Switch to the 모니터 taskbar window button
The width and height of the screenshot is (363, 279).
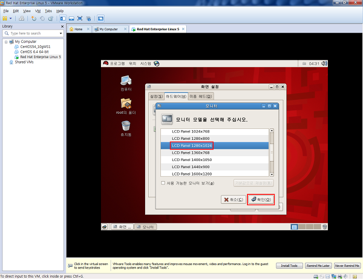click(x=146, y=227)
